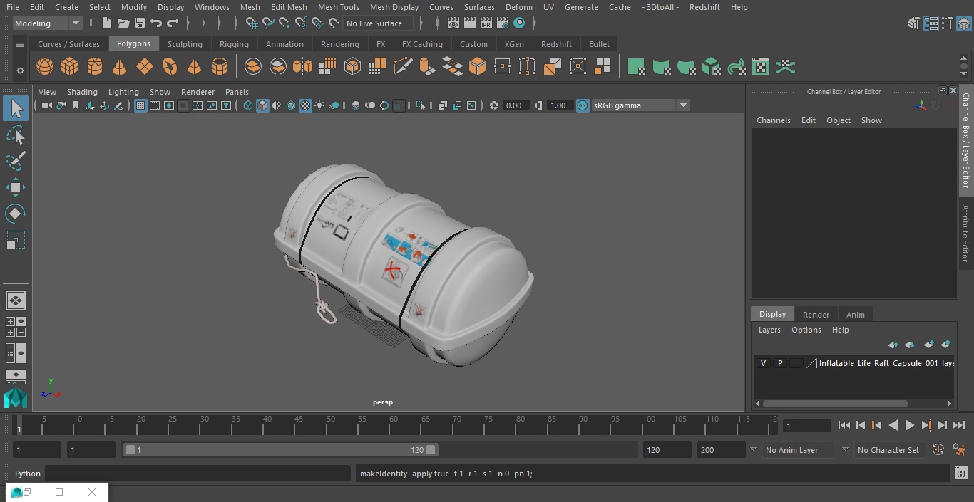The image size is (974, 502).
Task: Click the Multi-Cut tool shelf icon
Action: (403, 67)
